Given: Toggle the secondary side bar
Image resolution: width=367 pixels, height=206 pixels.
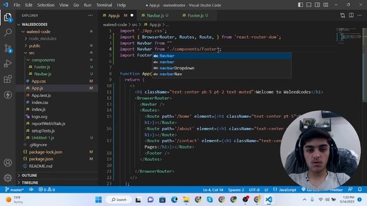Looking at the screenshot, I should (x=317, y=5).
